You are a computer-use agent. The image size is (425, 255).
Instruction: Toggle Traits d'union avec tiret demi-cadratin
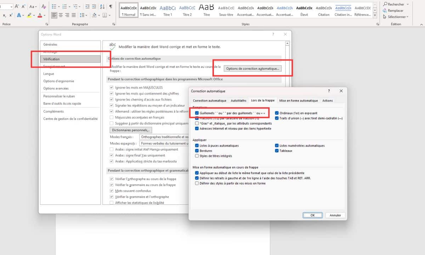tap(277, 118)
